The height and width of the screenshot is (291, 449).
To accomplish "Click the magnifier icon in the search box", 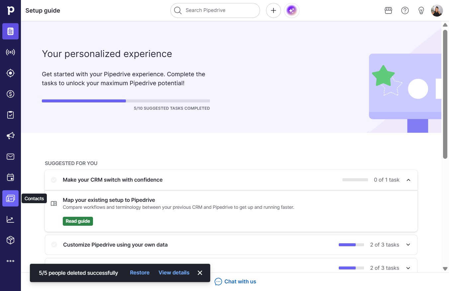I will point(178,10).
